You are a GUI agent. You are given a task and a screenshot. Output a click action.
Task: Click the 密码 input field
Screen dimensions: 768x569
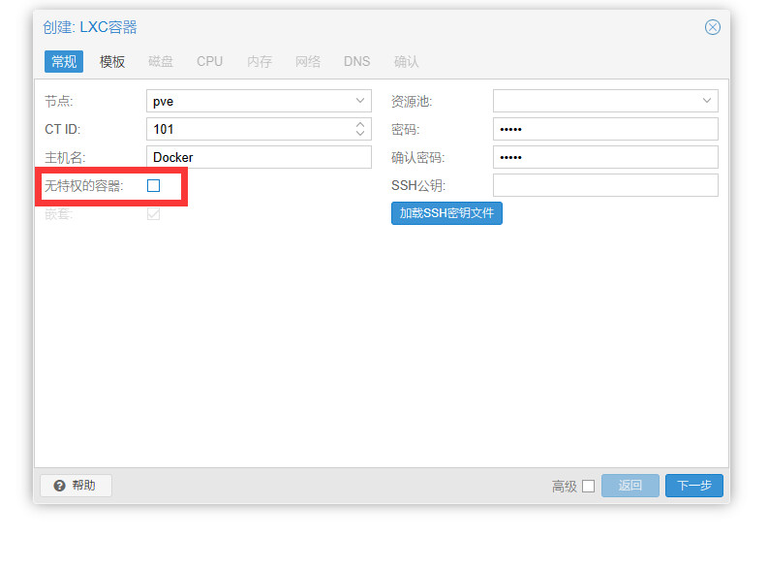(x=605, y=129)
